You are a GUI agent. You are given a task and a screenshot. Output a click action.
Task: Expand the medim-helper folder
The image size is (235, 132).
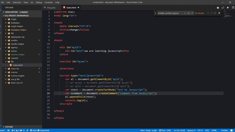pos(6,44)
